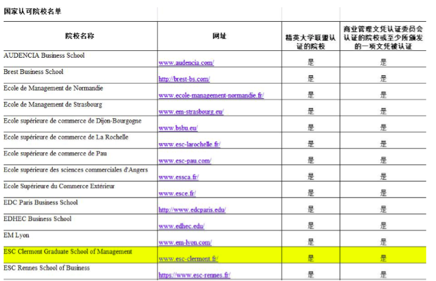The height and width of the screenshot is (281, 436).
Task: Open the www.edhec.edu link
Action: click(x=181, y=226)
